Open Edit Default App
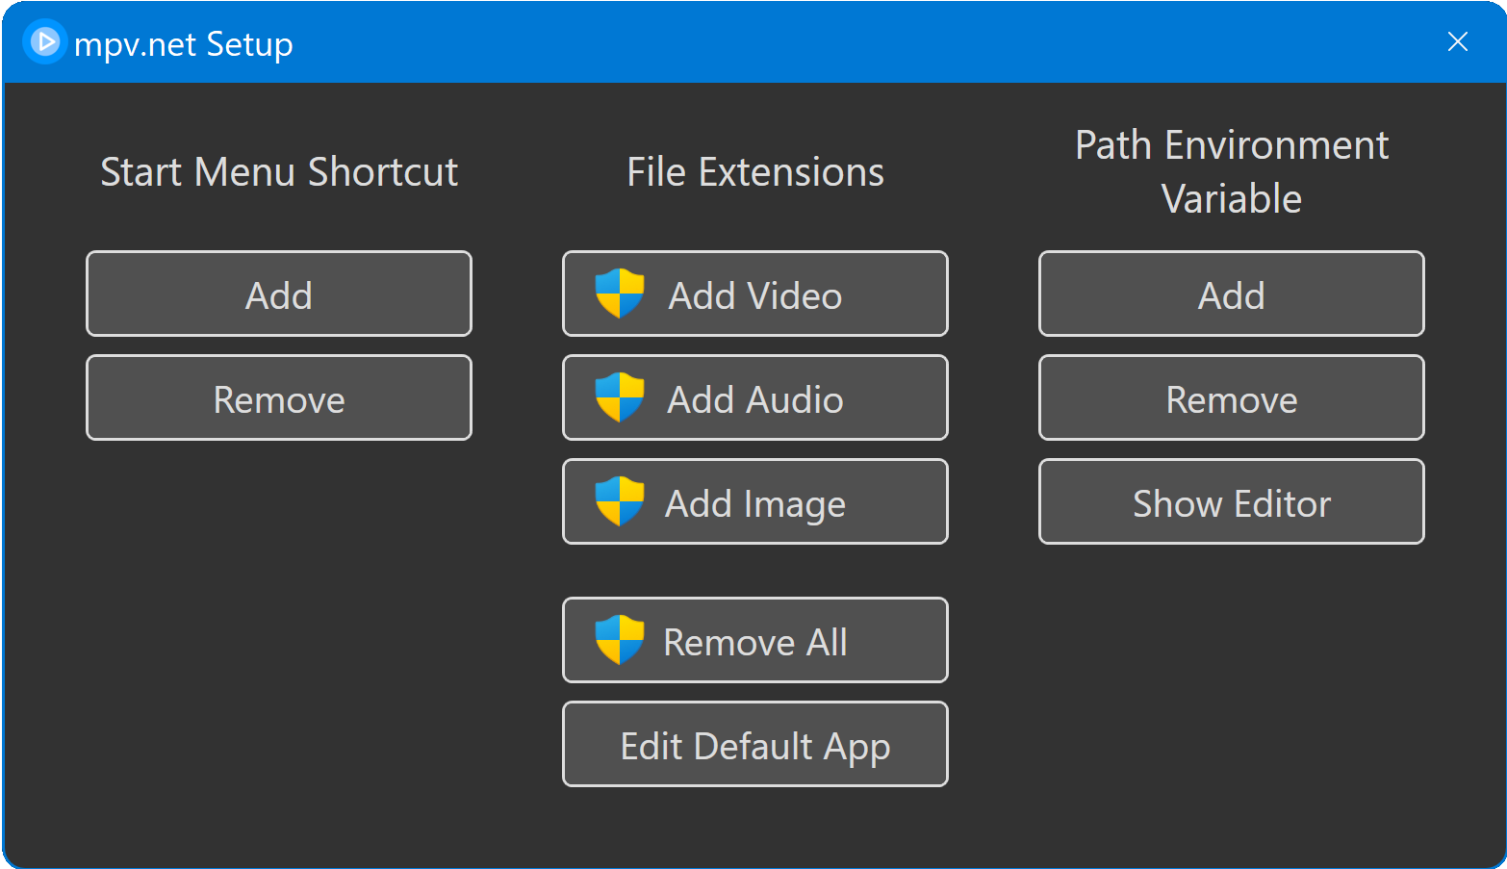The height and width of the screenshot is (869, 1507). [755, 744]
